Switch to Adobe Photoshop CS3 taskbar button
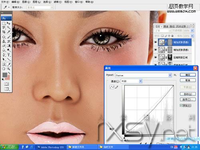 (51, 147)
